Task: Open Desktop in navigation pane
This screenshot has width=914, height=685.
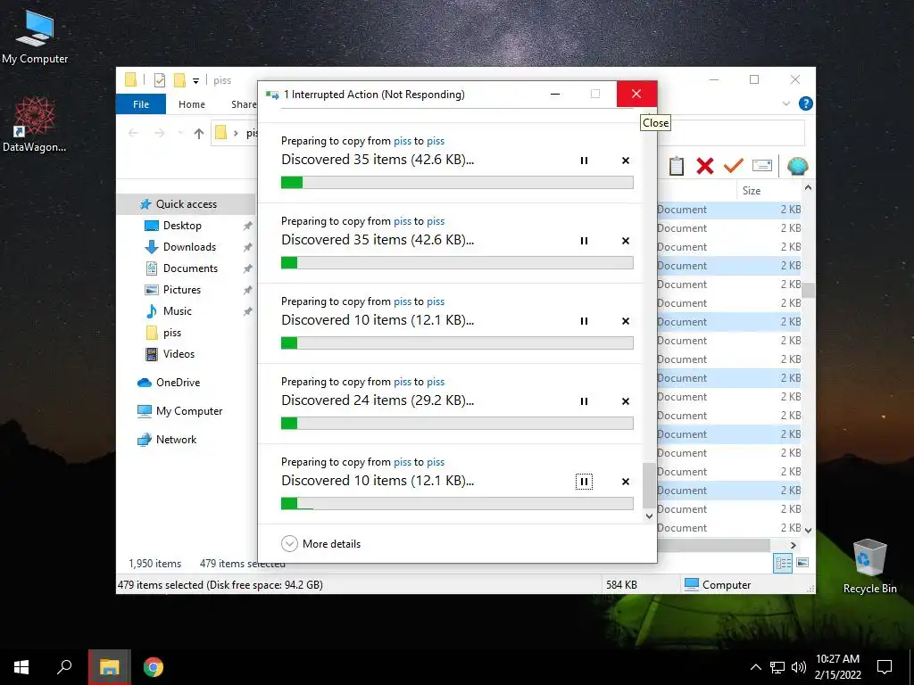Action: tap(182, 226)
